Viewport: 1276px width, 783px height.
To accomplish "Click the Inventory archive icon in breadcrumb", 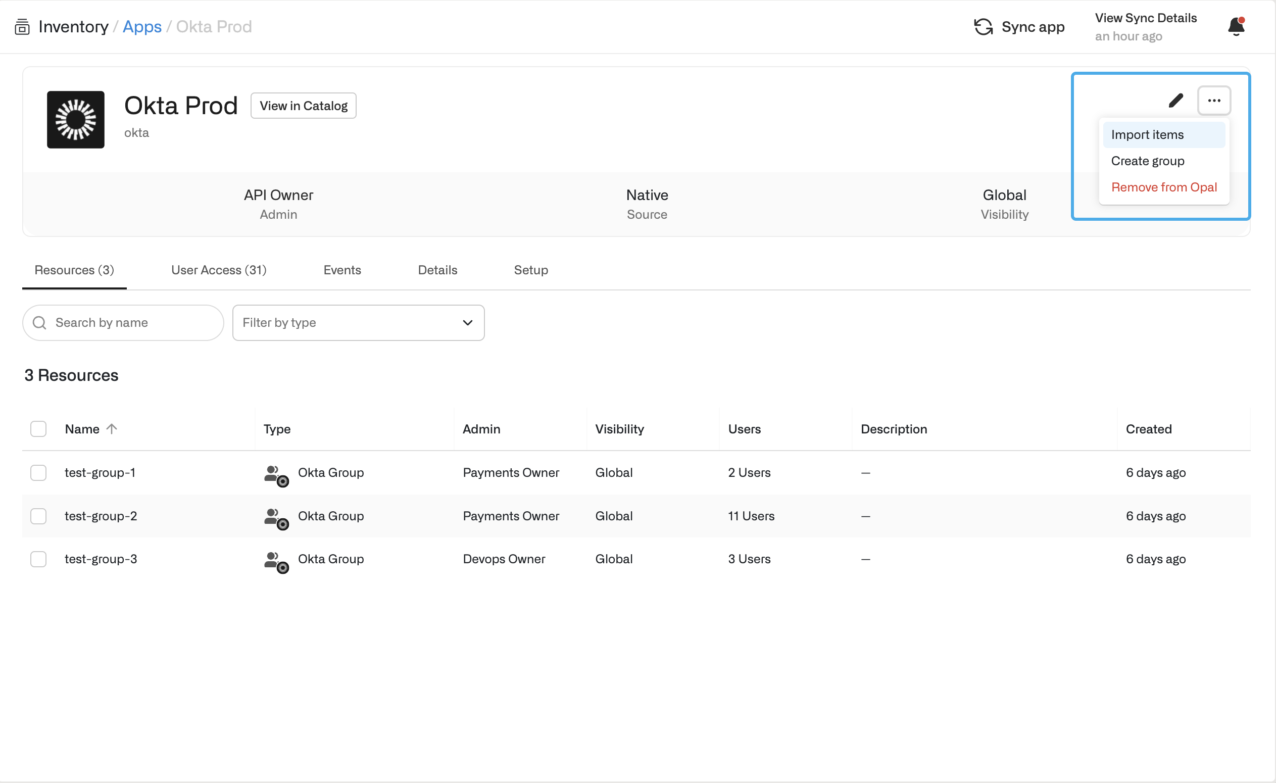I will [22, 27].
